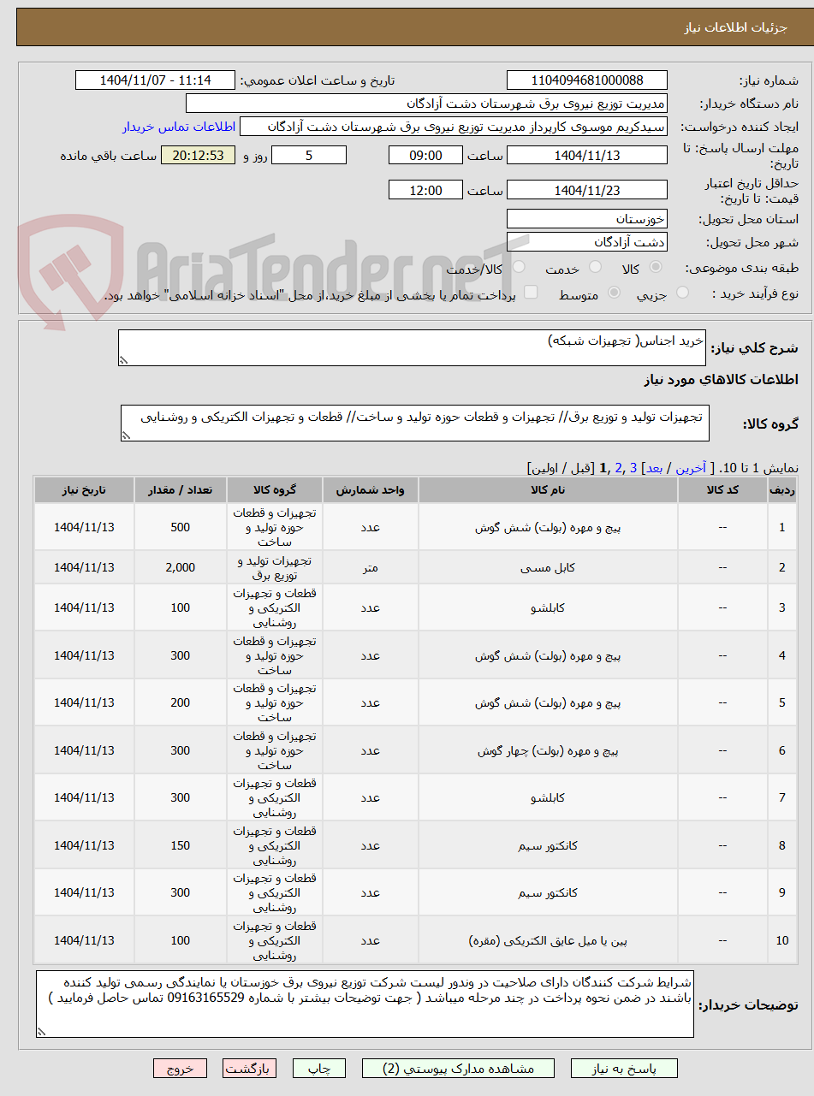Go to page 3 of items

click(x=633, y=468)
